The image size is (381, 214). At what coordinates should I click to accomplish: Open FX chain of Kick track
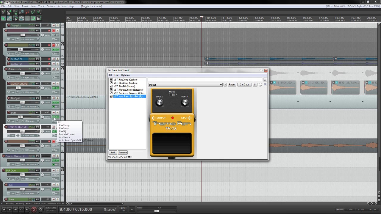pos(54,189)
